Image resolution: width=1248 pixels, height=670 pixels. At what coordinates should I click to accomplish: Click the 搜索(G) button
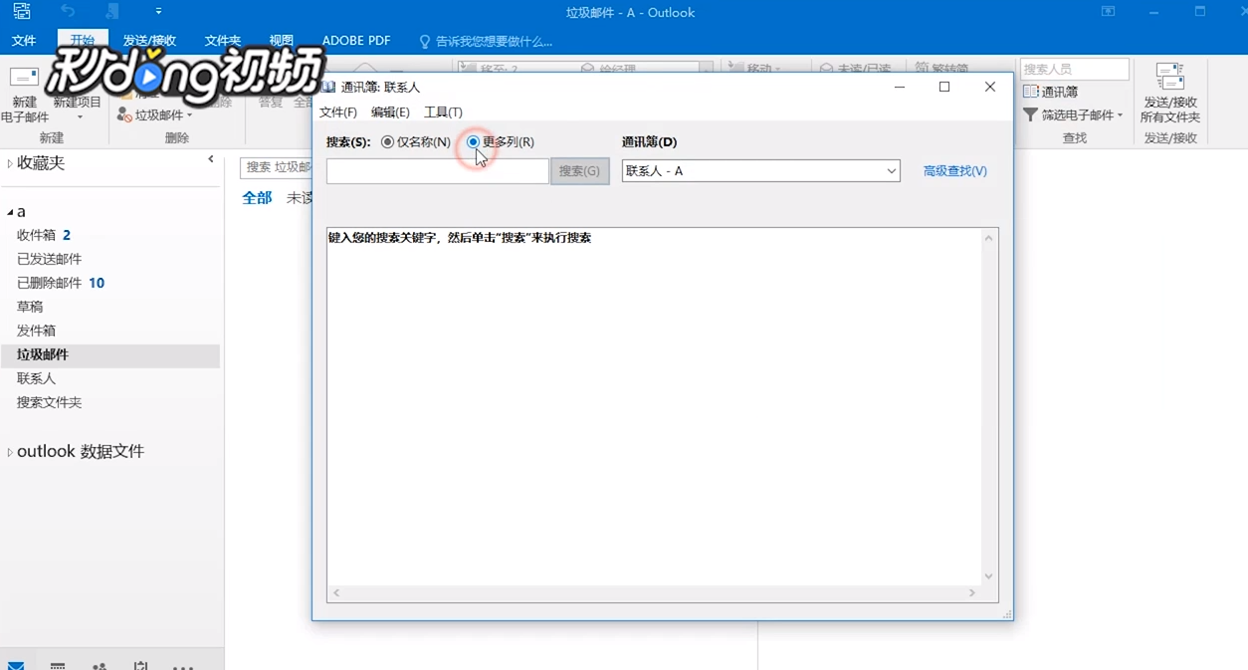tap(579, 170)
